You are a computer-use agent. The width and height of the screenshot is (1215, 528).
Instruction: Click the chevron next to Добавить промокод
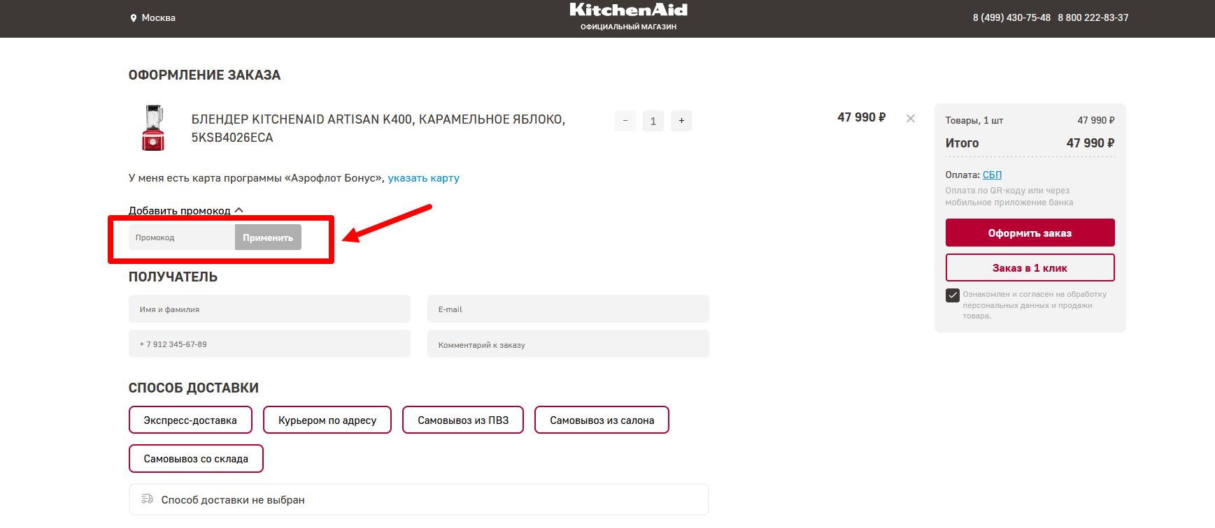[239, 210]
